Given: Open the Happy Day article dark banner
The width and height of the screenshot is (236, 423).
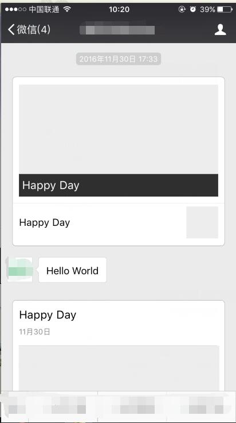Looking at the screenshot, I should [x=119, y=185].
